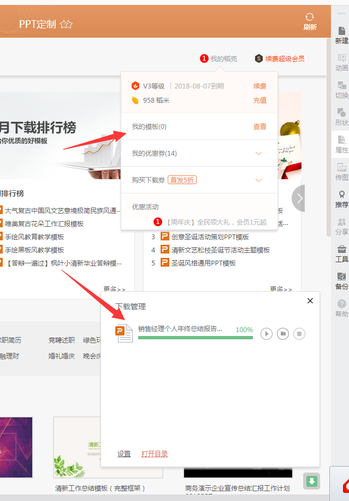Click 打开目录 link
349x501 pixels.
[x=155, y=453]
